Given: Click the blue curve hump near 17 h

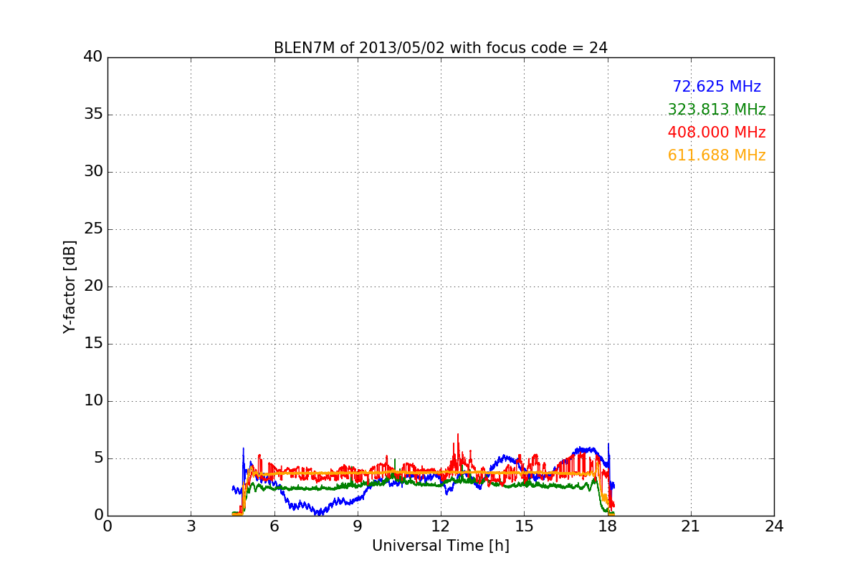Looking at the screenshot, I should pyautogui.click(x=584, y=451).
